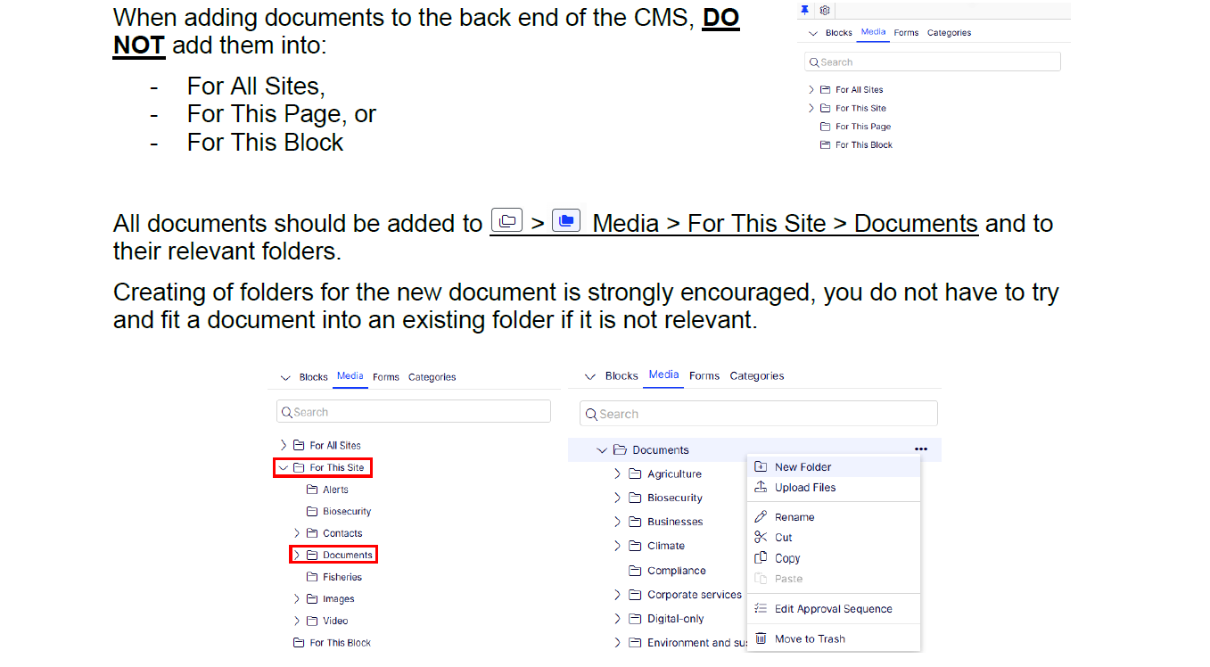Click the scissors Cut icon in context menu
The width and height of the screenshot is (1210, 667).
(x=761, y=537)
